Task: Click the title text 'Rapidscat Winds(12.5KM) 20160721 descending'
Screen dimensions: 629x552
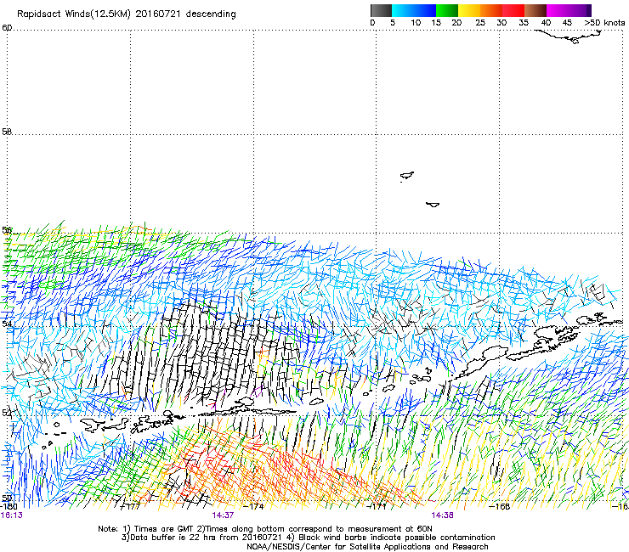Action: point(127,14)
